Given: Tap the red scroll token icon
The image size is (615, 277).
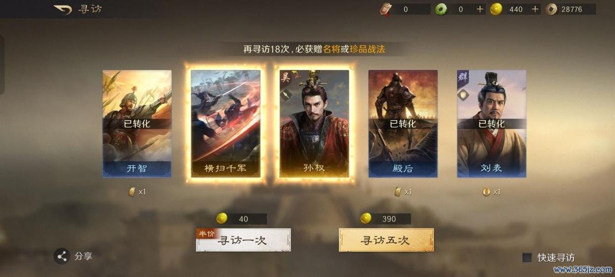Looking at the screenshot, I should coord(386,9).
